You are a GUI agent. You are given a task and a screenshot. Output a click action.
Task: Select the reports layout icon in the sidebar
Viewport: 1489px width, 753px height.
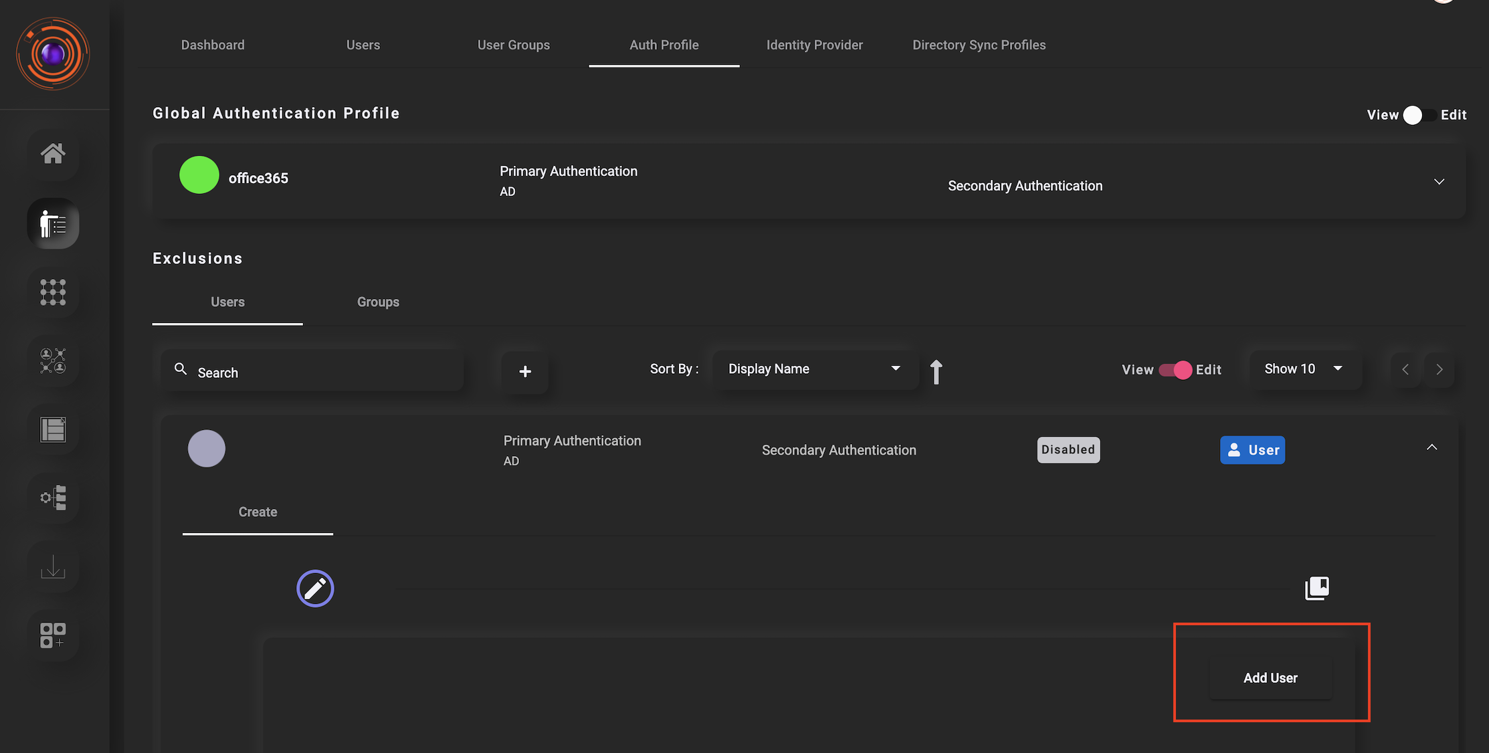coord(53,430)
